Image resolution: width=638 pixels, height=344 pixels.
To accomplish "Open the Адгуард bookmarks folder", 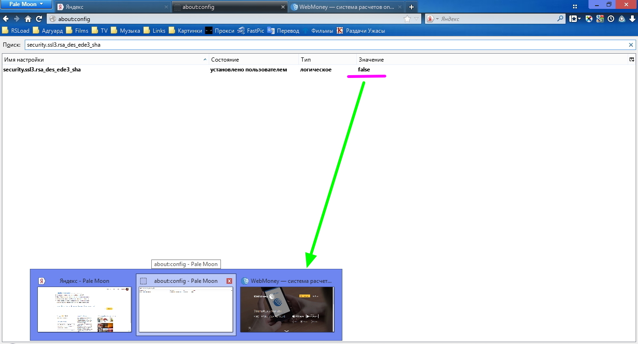I will pyautogui.click(x=49, y=31).
